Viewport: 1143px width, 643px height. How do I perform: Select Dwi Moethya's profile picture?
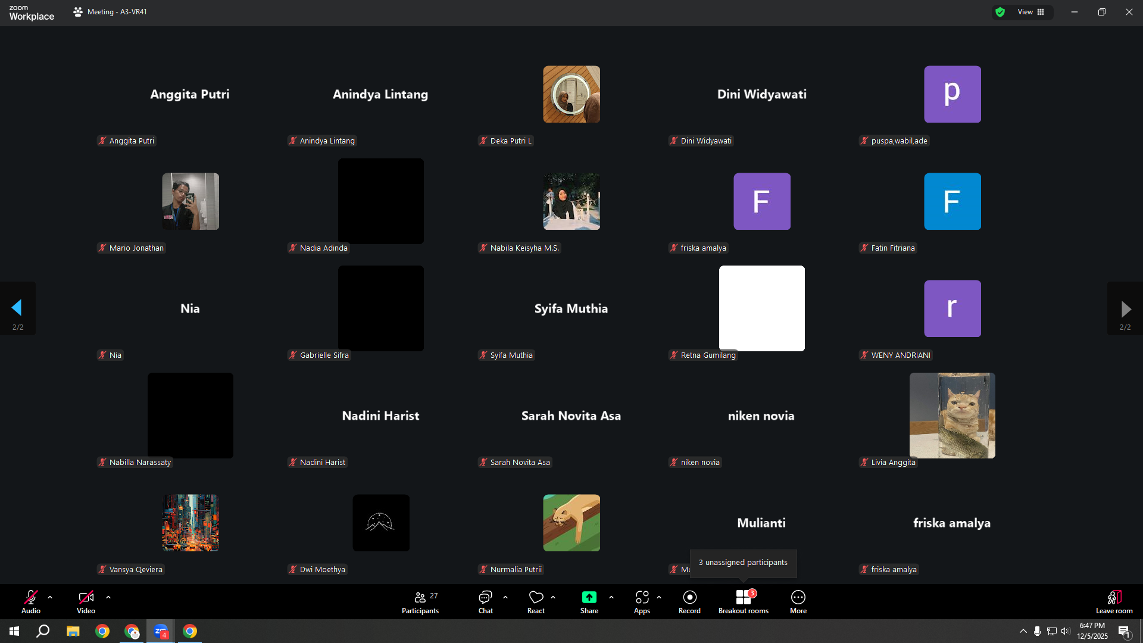[x=381, y=523]
